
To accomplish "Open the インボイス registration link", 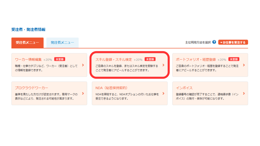I will 184,88.
